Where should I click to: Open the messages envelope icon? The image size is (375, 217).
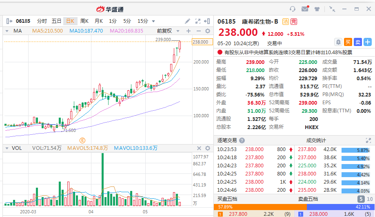click(x=305, y=9)
